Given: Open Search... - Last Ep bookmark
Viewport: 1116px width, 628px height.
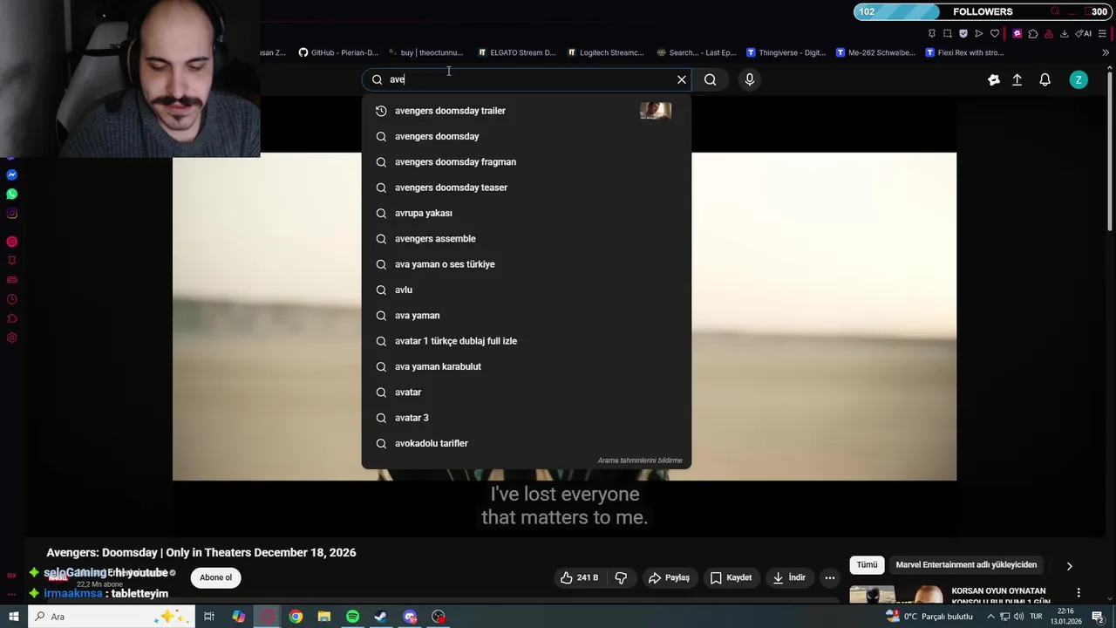Looking at the screenshot, I should coord(697,52).
